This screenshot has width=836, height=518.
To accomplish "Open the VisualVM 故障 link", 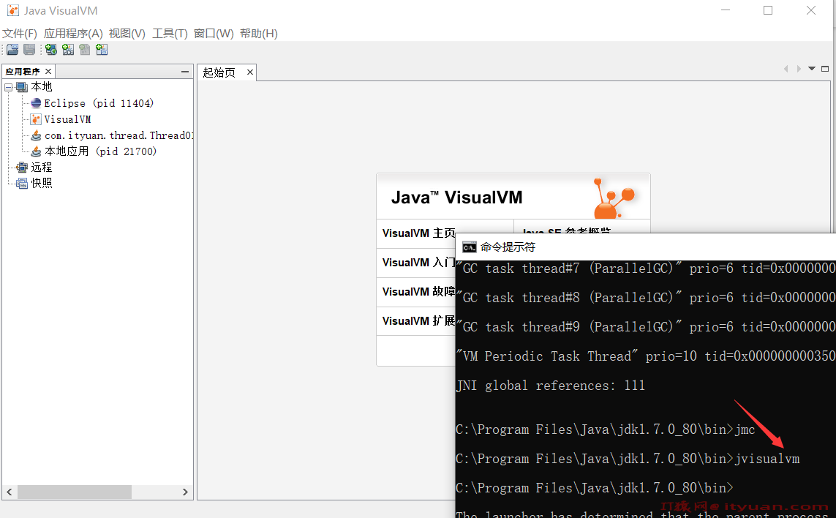I will point(418,292).
